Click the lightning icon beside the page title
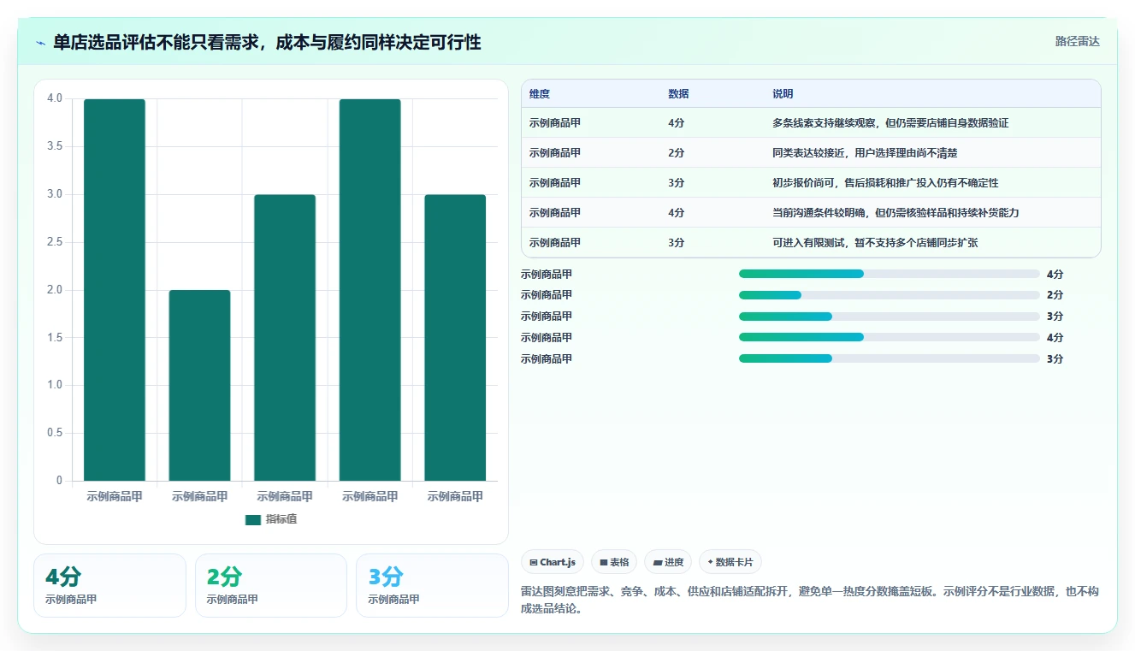The width and height of the screenshot is (1135, 651). coord(41,43)
